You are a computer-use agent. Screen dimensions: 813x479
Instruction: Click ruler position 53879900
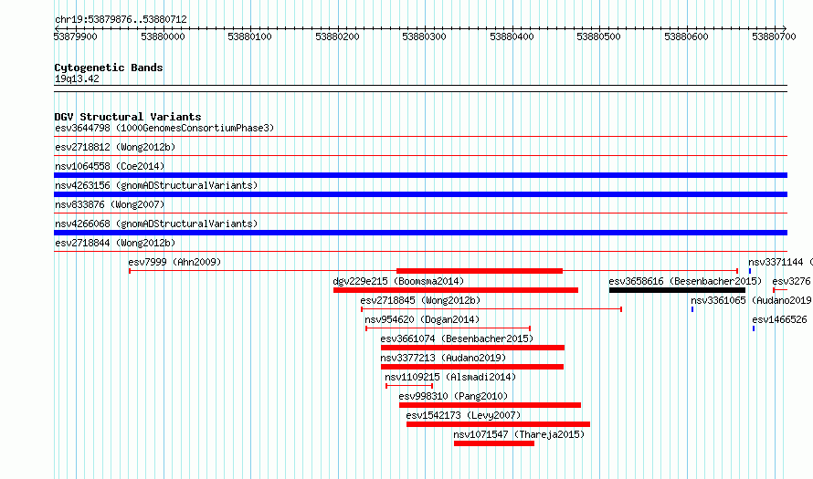[75, 36]
